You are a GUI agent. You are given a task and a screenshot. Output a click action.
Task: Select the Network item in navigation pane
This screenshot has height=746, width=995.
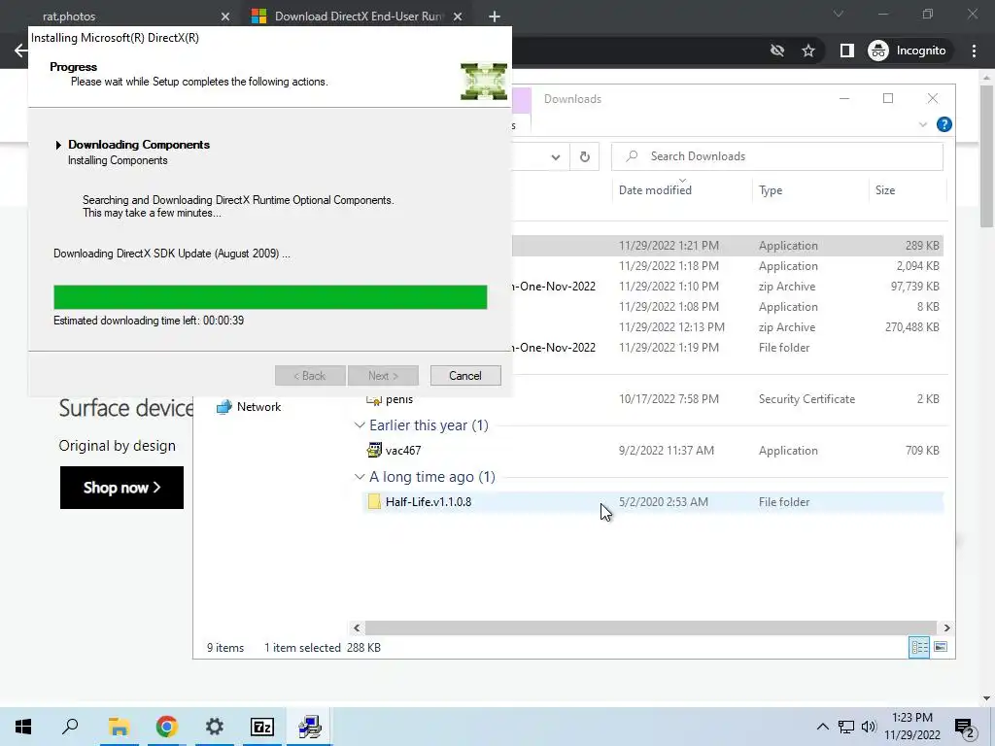pyautogui.click(x=249, y=407)
